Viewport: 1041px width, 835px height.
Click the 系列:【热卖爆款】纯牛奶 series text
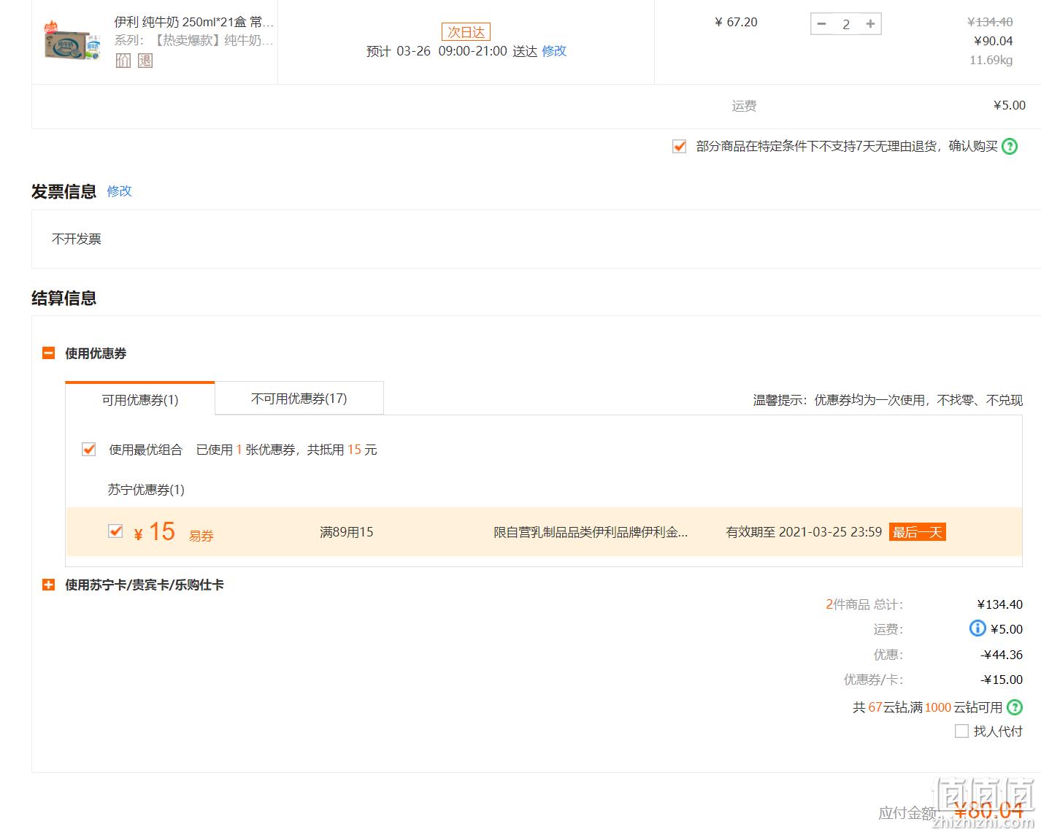pyautogui.click(x=193, y=40)
